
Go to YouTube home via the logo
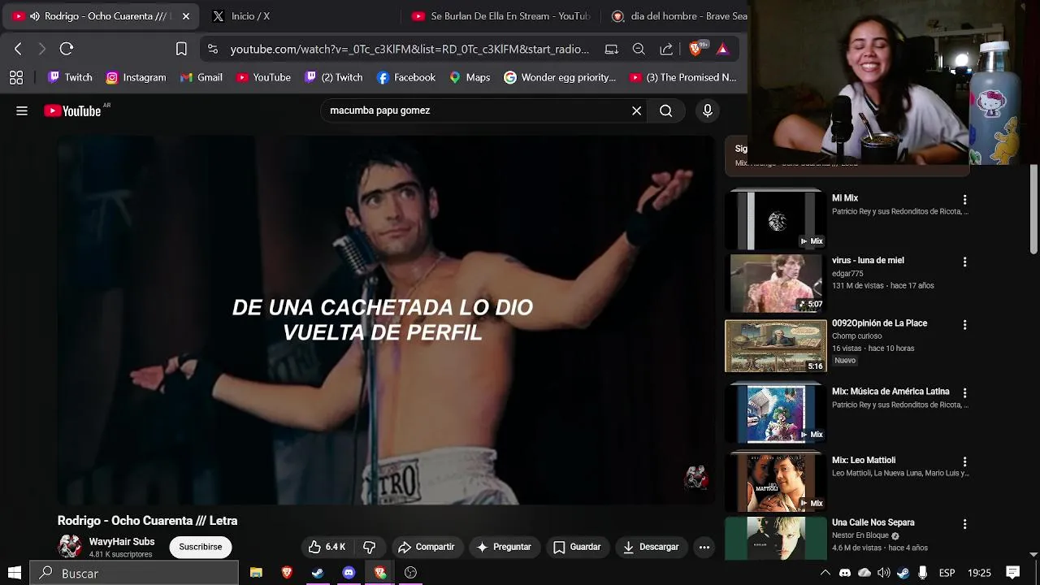click(x=73, y=110)
